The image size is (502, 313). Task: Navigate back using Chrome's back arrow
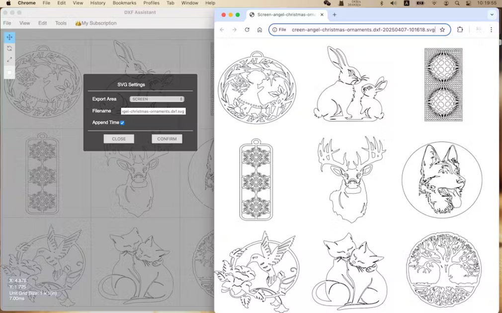tap(222, 30)
